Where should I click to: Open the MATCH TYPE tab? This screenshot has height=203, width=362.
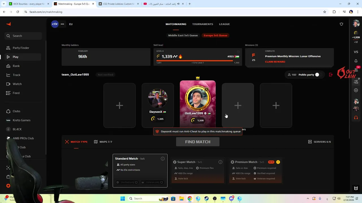76,142
